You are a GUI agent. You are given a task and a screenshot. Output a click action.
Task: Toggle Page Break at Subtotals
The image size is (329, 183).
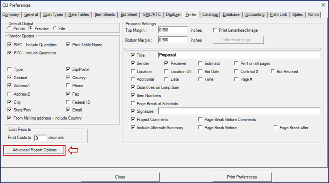[133, 103]
